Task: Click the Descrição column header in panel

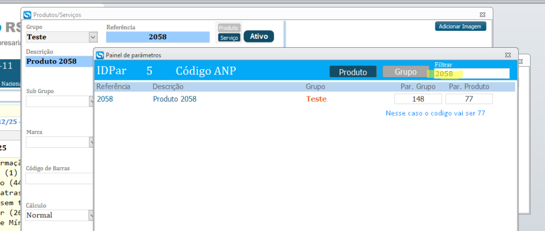Action: (168, 87)
